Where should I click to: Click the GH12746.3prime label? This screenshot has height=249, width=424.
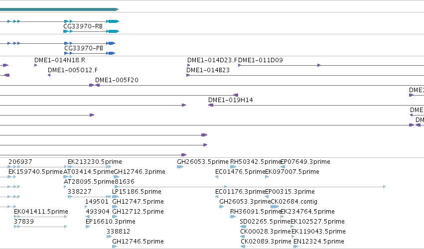point(140,172)
